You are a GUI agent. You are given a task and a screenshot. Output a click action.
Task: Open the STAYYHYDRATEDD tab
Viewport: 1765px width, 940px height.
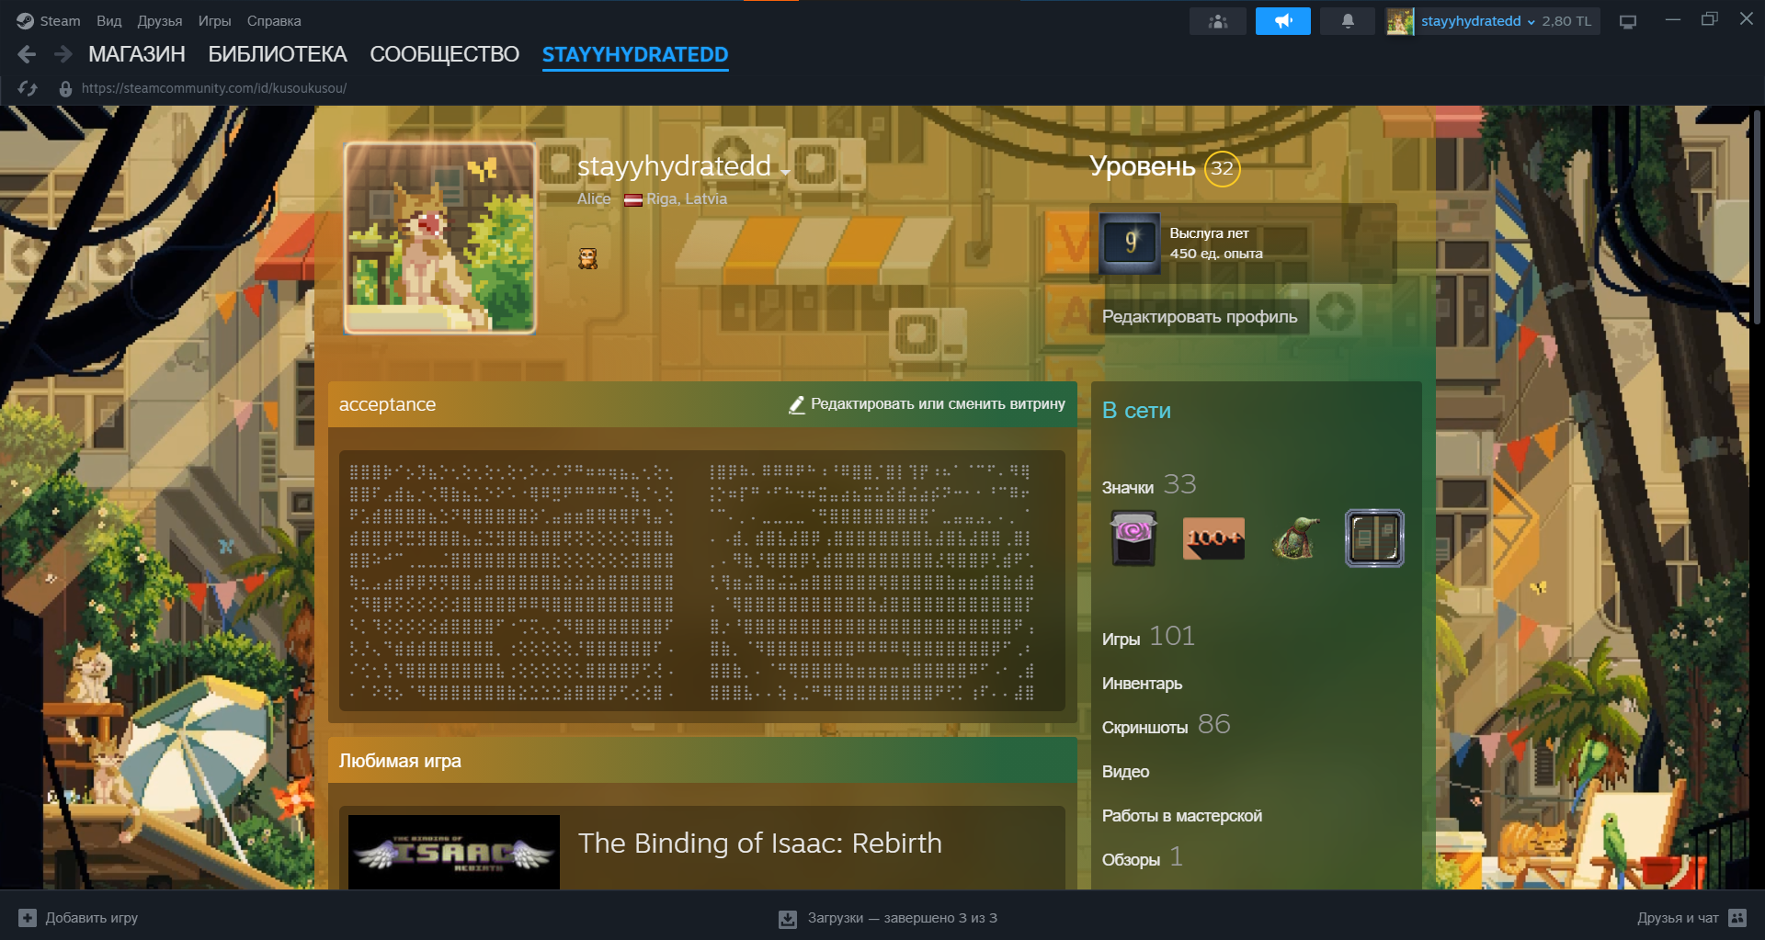pyautogui.click(x=635, y=54)
